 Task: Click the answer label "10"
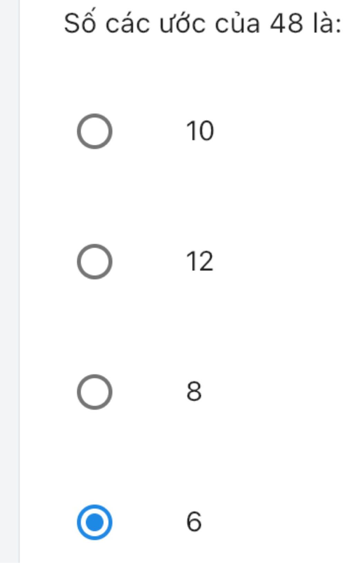click(200, 131)
